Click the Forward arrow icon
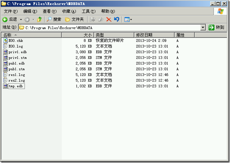Viewport: 230px width, 163px height. (x=27, y=19)
